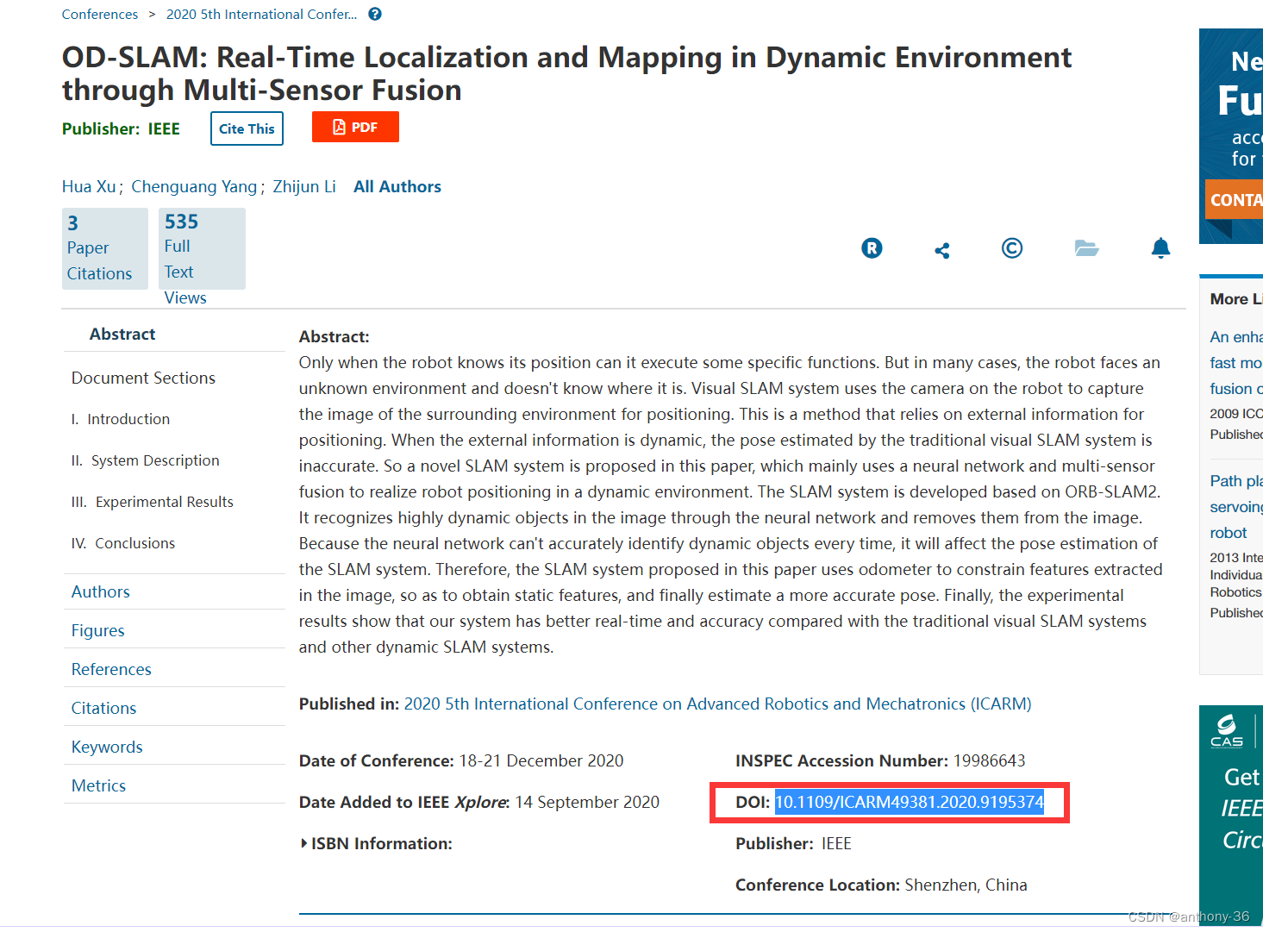Jump to I. Introduction section
This screenshot has height=932, width=1263.
[121, 419]
